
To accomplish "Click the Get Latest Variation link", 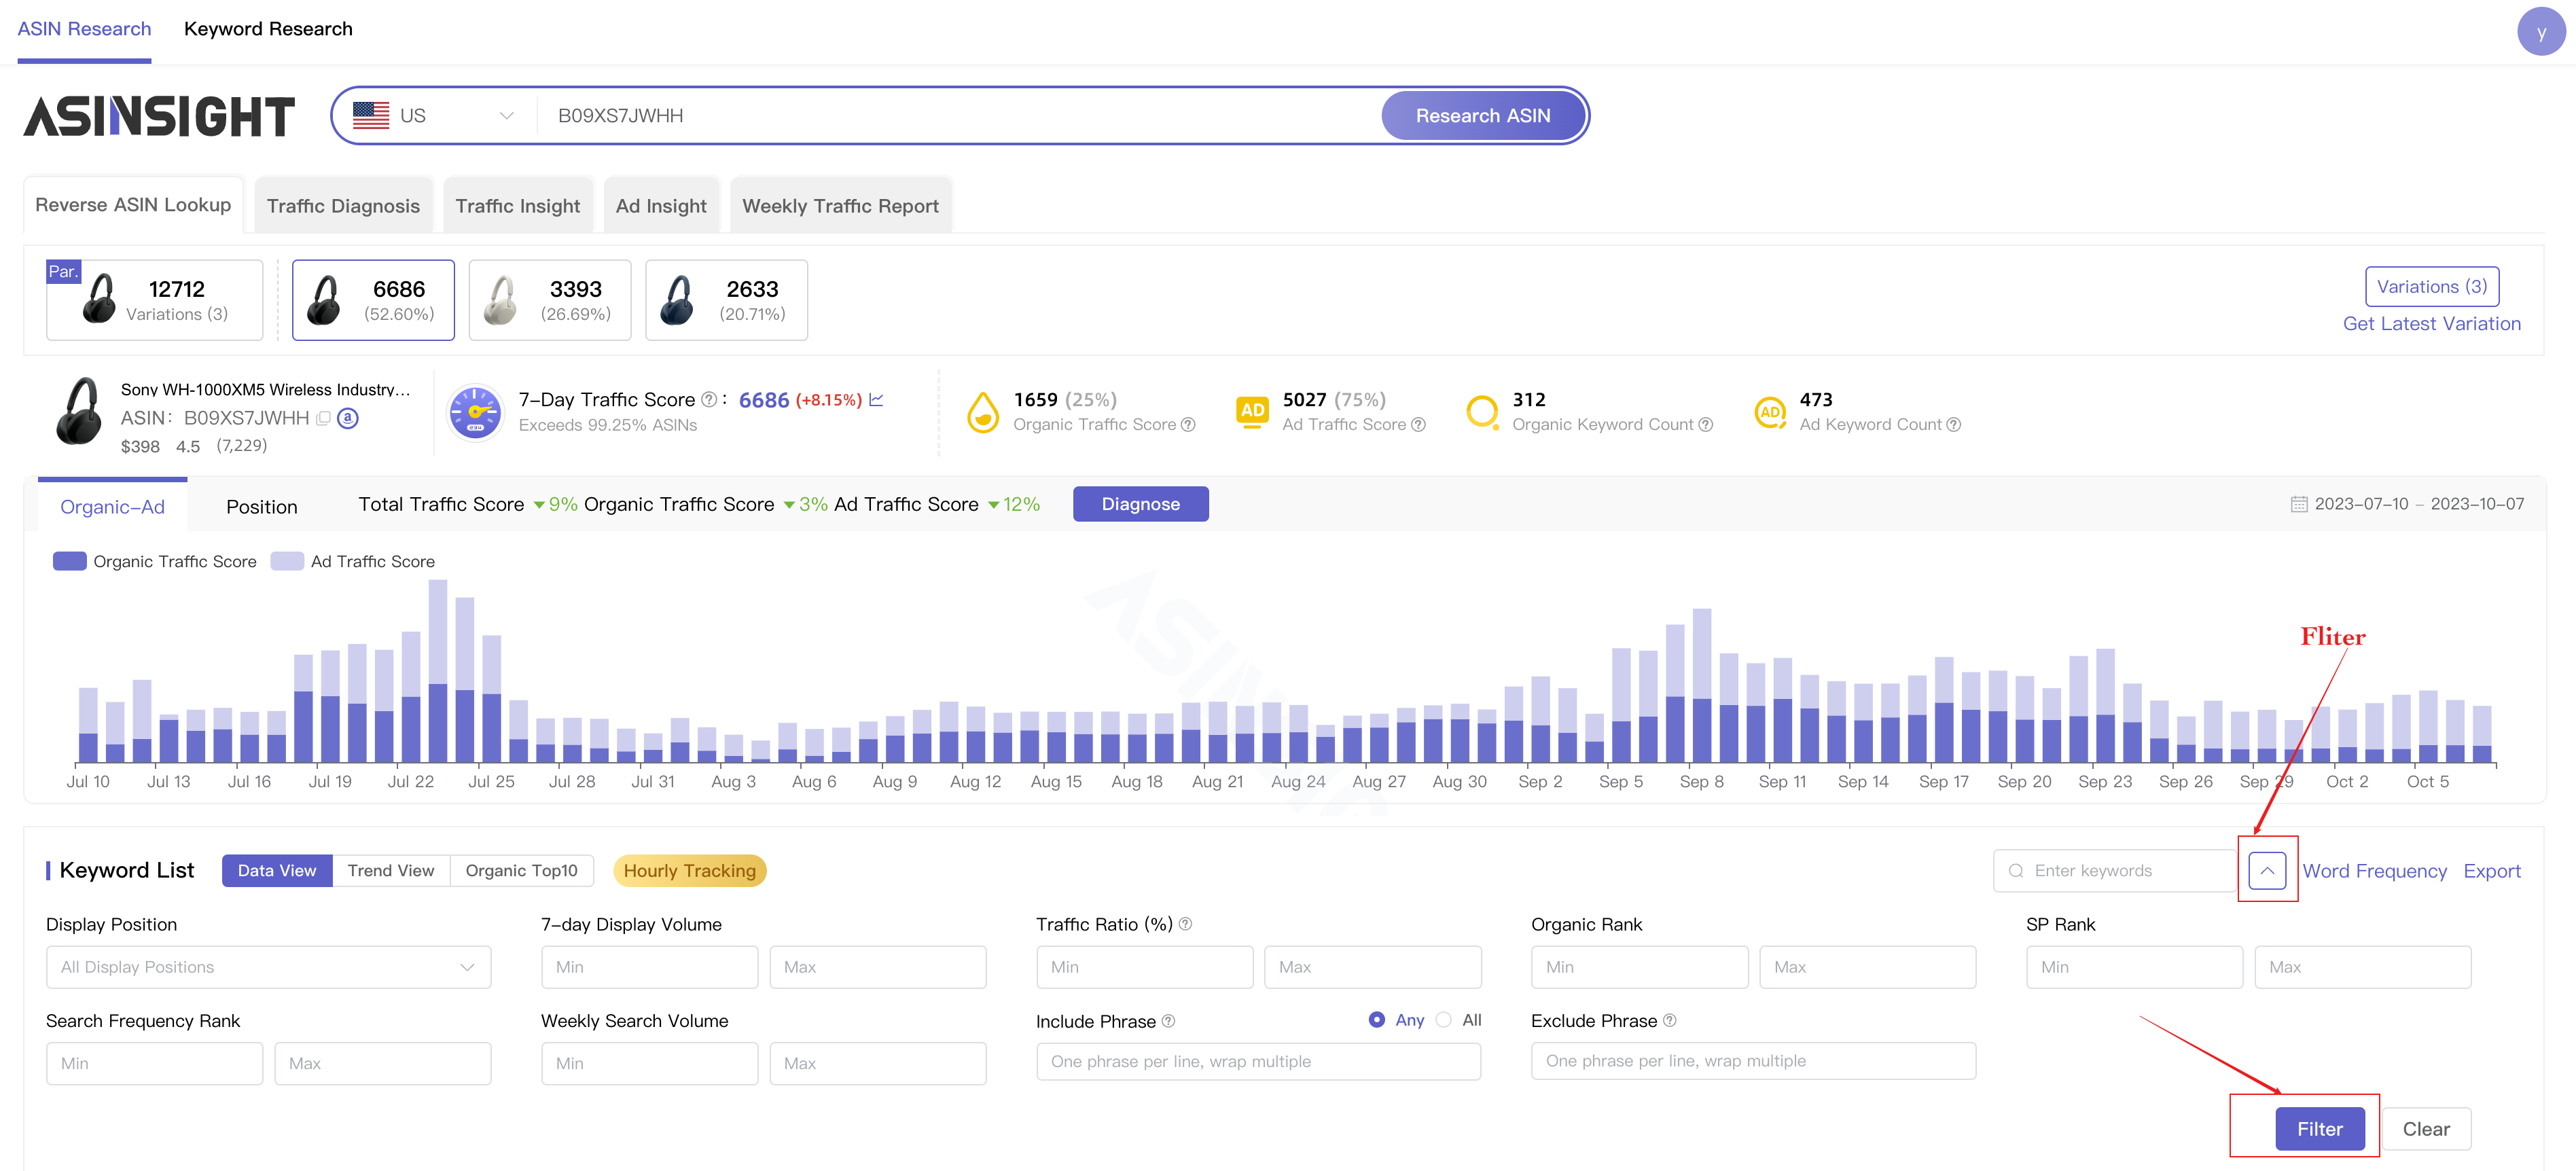I will point(2431,324).
